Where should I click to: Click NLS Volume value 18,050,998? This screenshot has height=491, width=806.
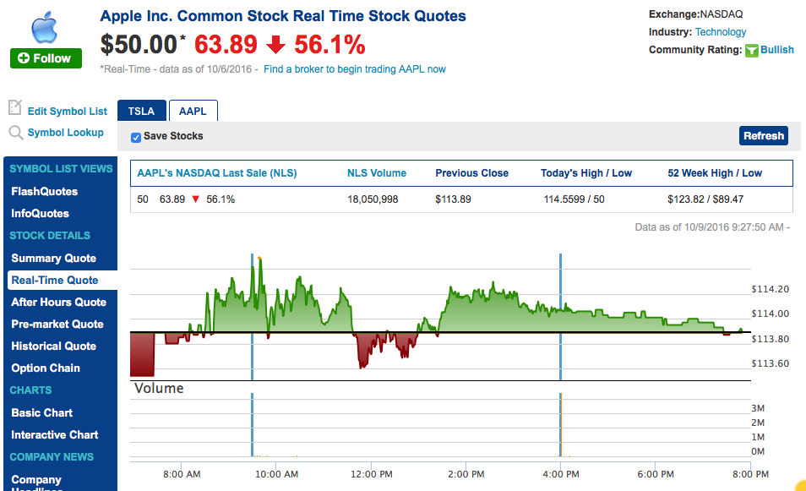click(373, 199)
